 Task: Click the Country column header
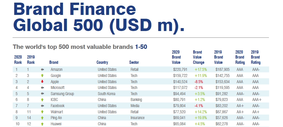[102, 62]
